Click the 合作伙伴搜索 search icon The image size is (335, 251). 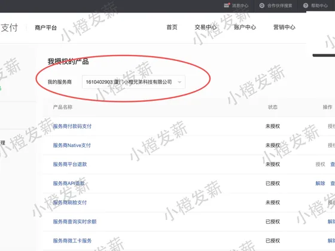[x=262, y=5]
